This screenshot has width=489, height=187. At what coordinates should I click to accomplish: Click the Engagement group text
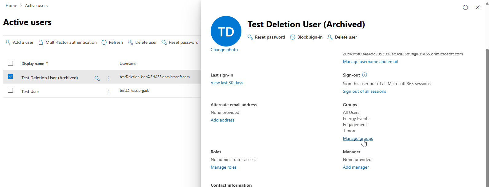click(x=355, y=125)
